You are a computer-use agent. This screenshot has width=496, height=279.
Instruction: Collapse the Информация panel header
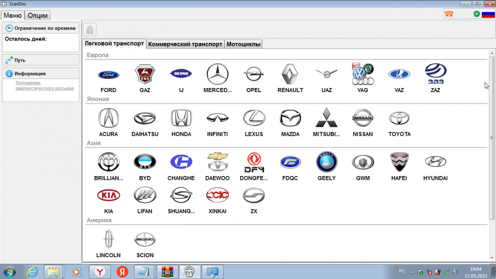click(x=41, y=74)
